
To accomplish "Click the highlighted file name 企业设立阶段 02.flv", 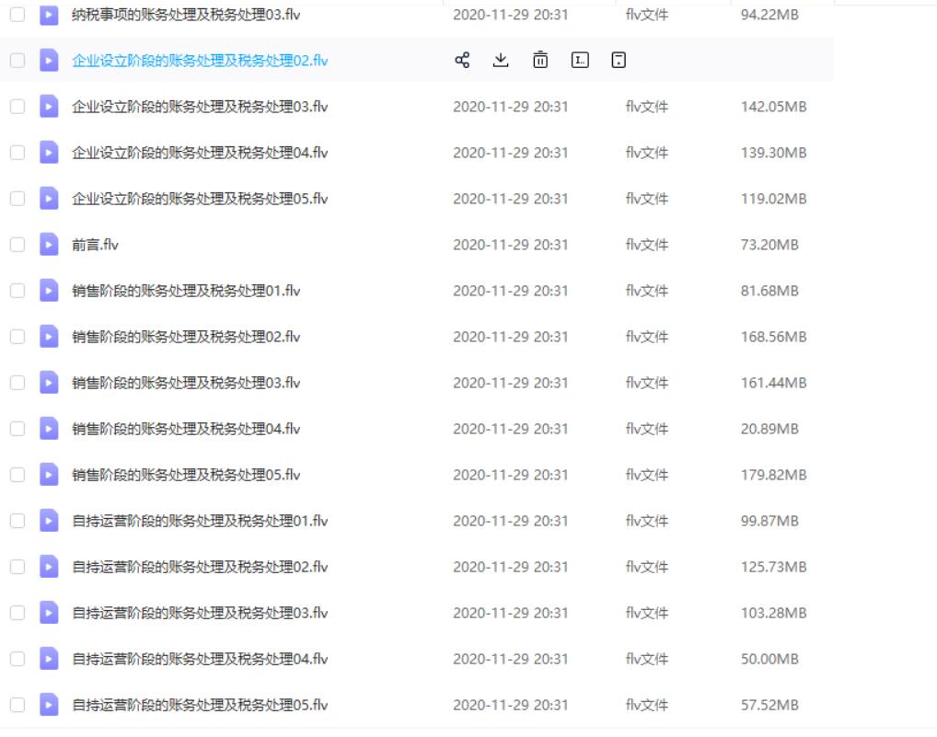I will (x=200, y=61).
